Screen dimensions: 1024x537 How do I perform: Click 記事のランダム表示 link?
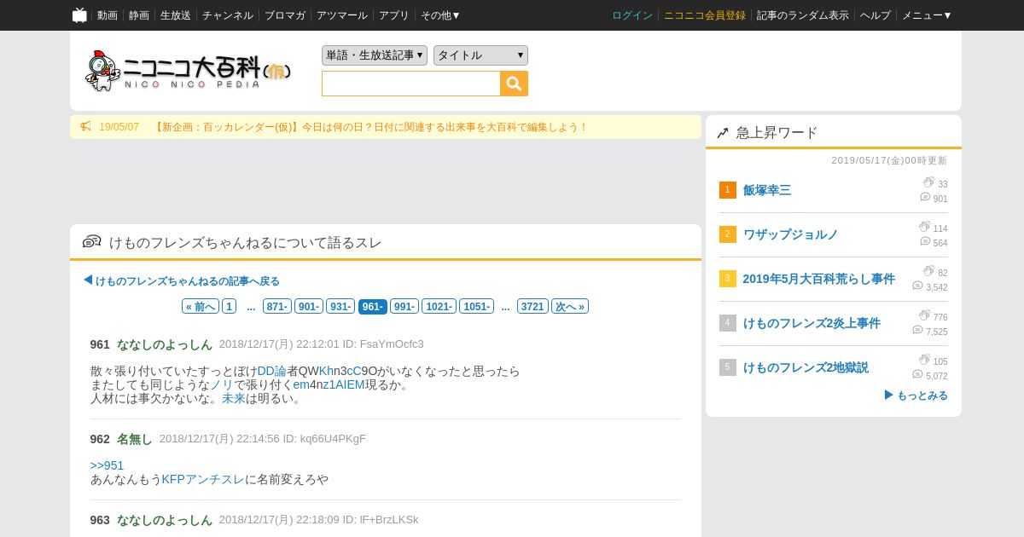coord(803,15)
